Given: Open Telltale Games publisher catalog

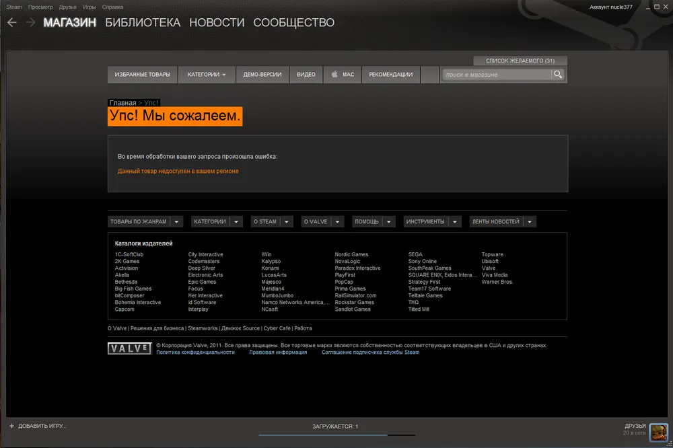Looking at the screenshot, I should [425, 296].
